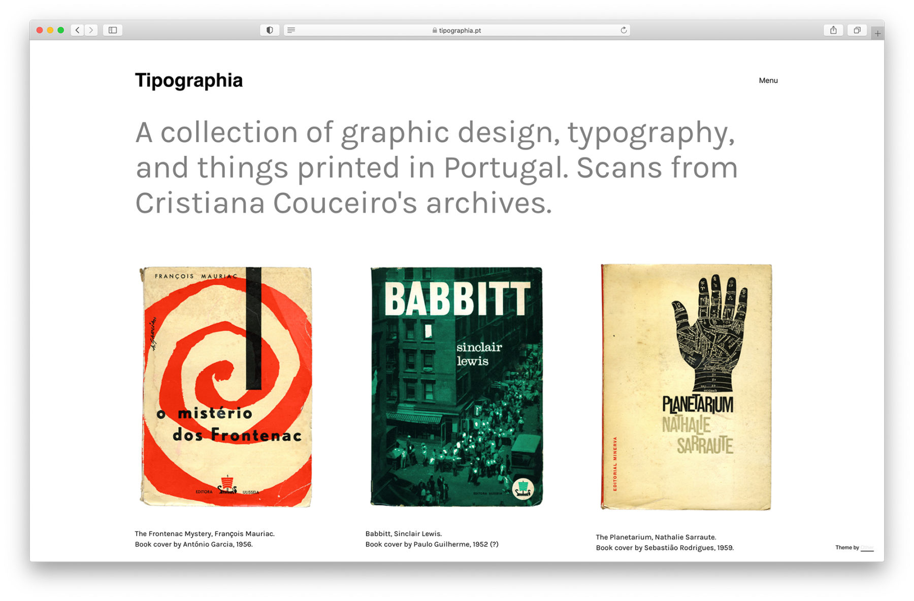Click the Tipographia site title
The width and height of the screenshot is (914, 601).
189,80
